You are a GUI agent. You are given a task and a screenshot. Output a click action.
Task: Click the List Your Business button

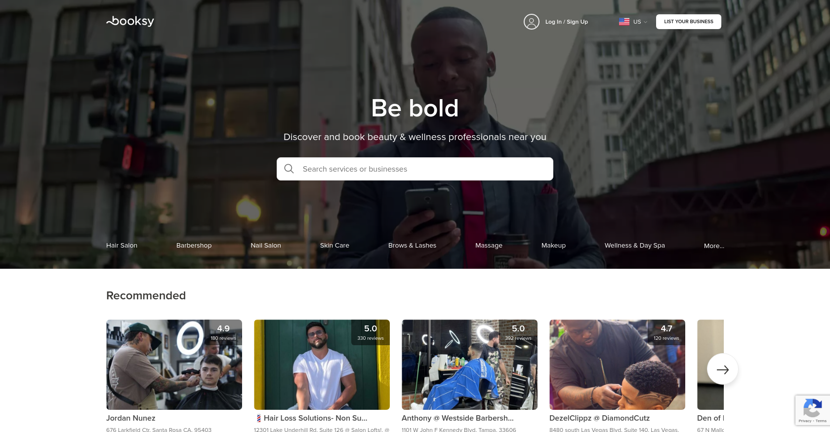[688, 22]
